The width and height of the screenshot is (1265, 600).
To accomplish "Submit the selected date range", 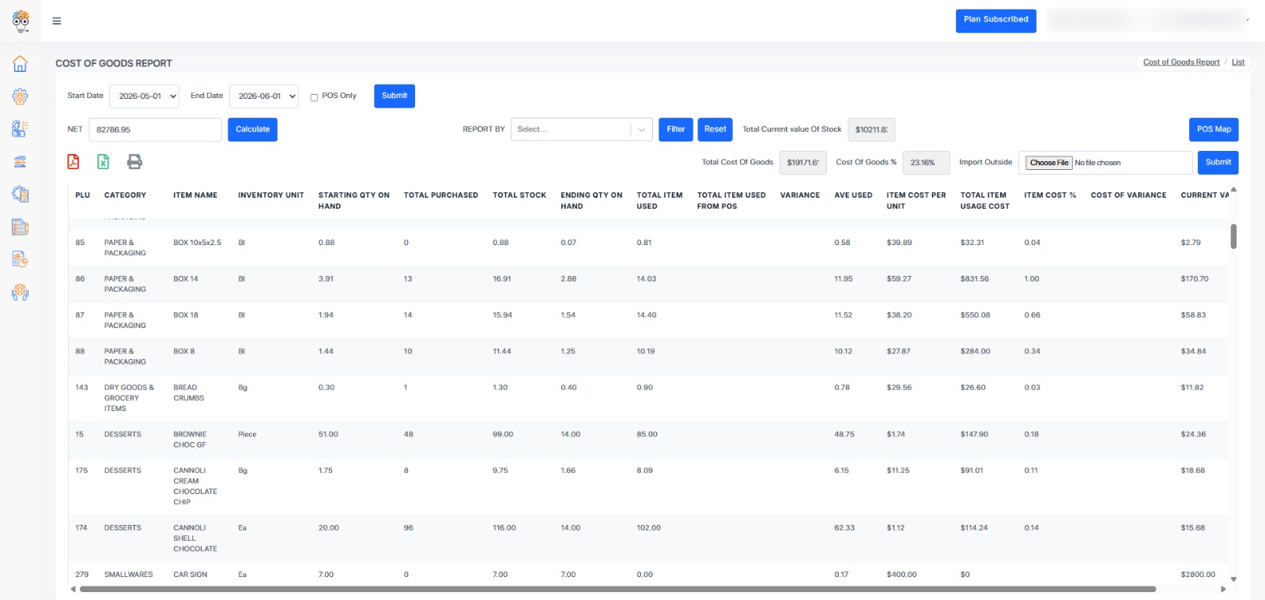I will click(395, 96).
